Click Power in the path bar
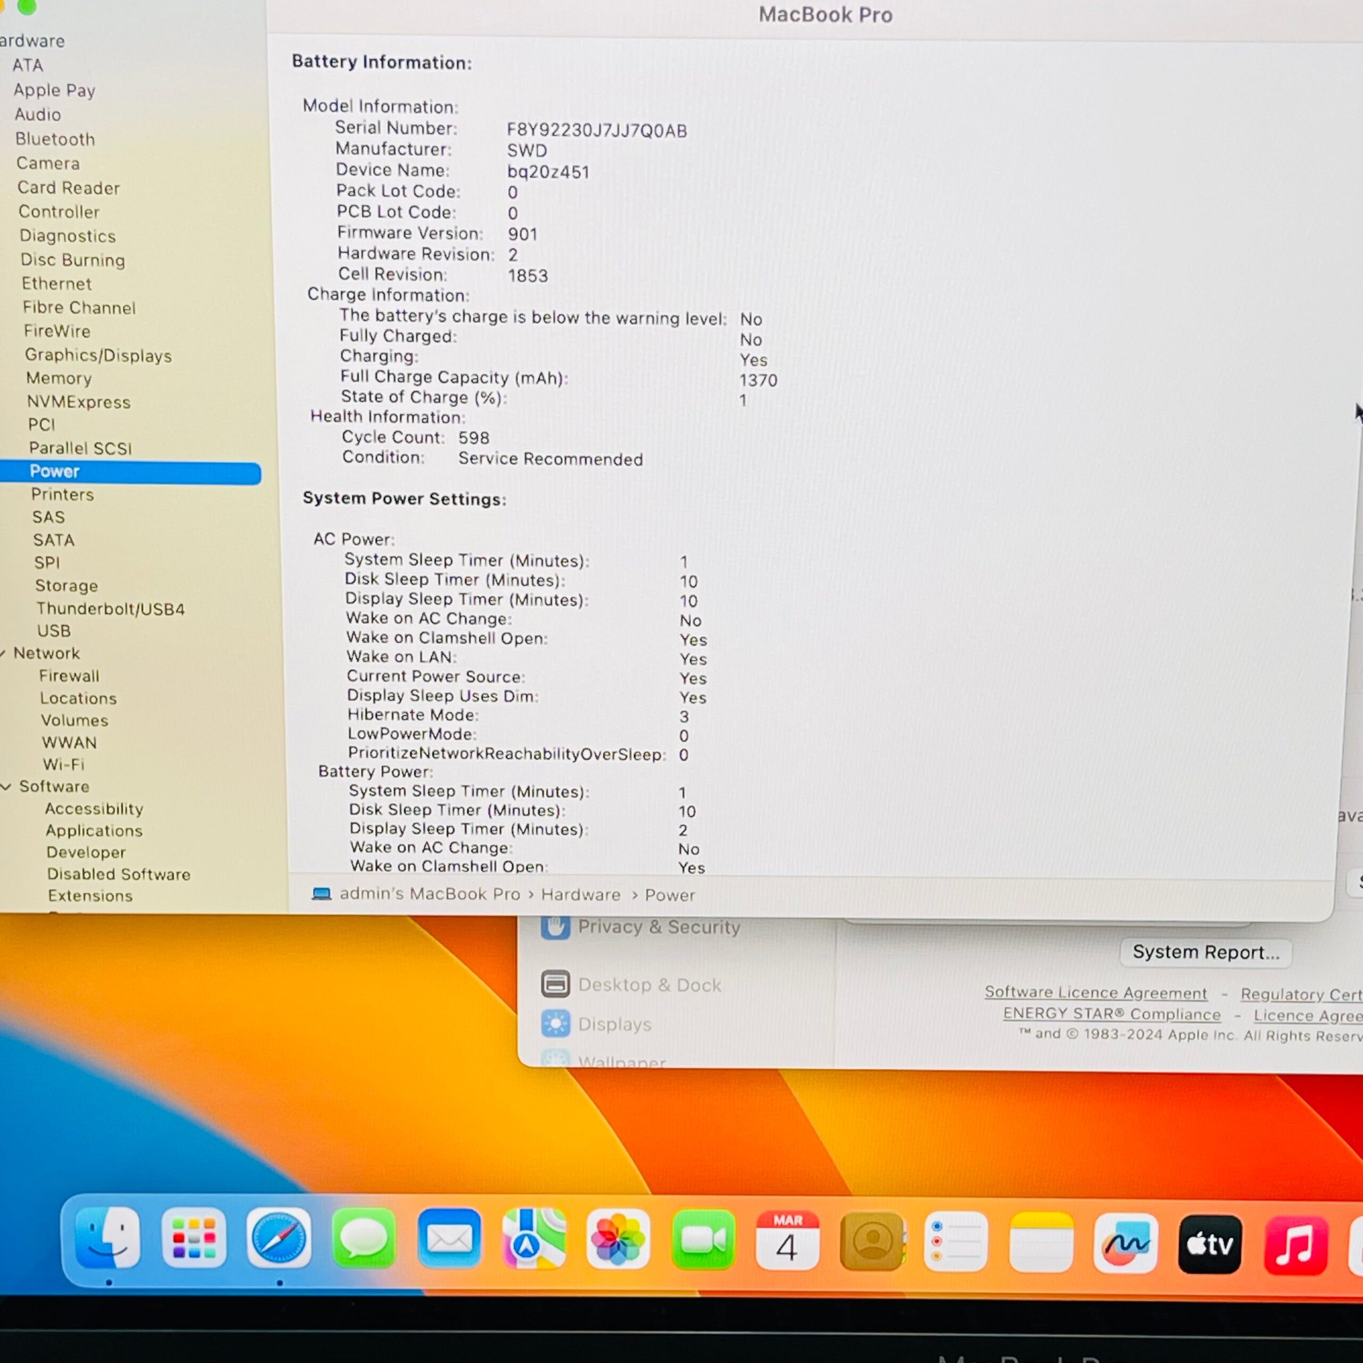 pyautogui.click(x=669, y=895)
